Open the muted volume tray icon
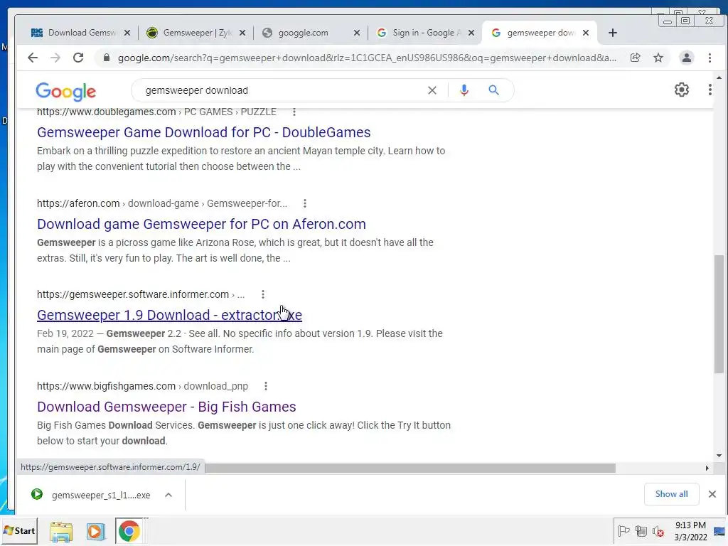Viewport: 728px width, 546px height. [x=658, y=531]
